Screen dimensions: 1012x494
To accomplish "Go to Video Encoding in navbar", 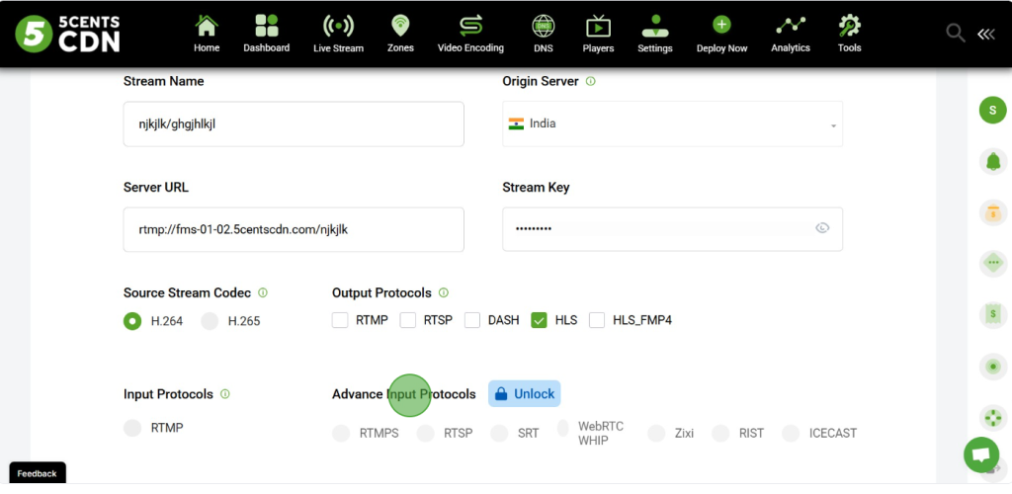I will point(470,27).
